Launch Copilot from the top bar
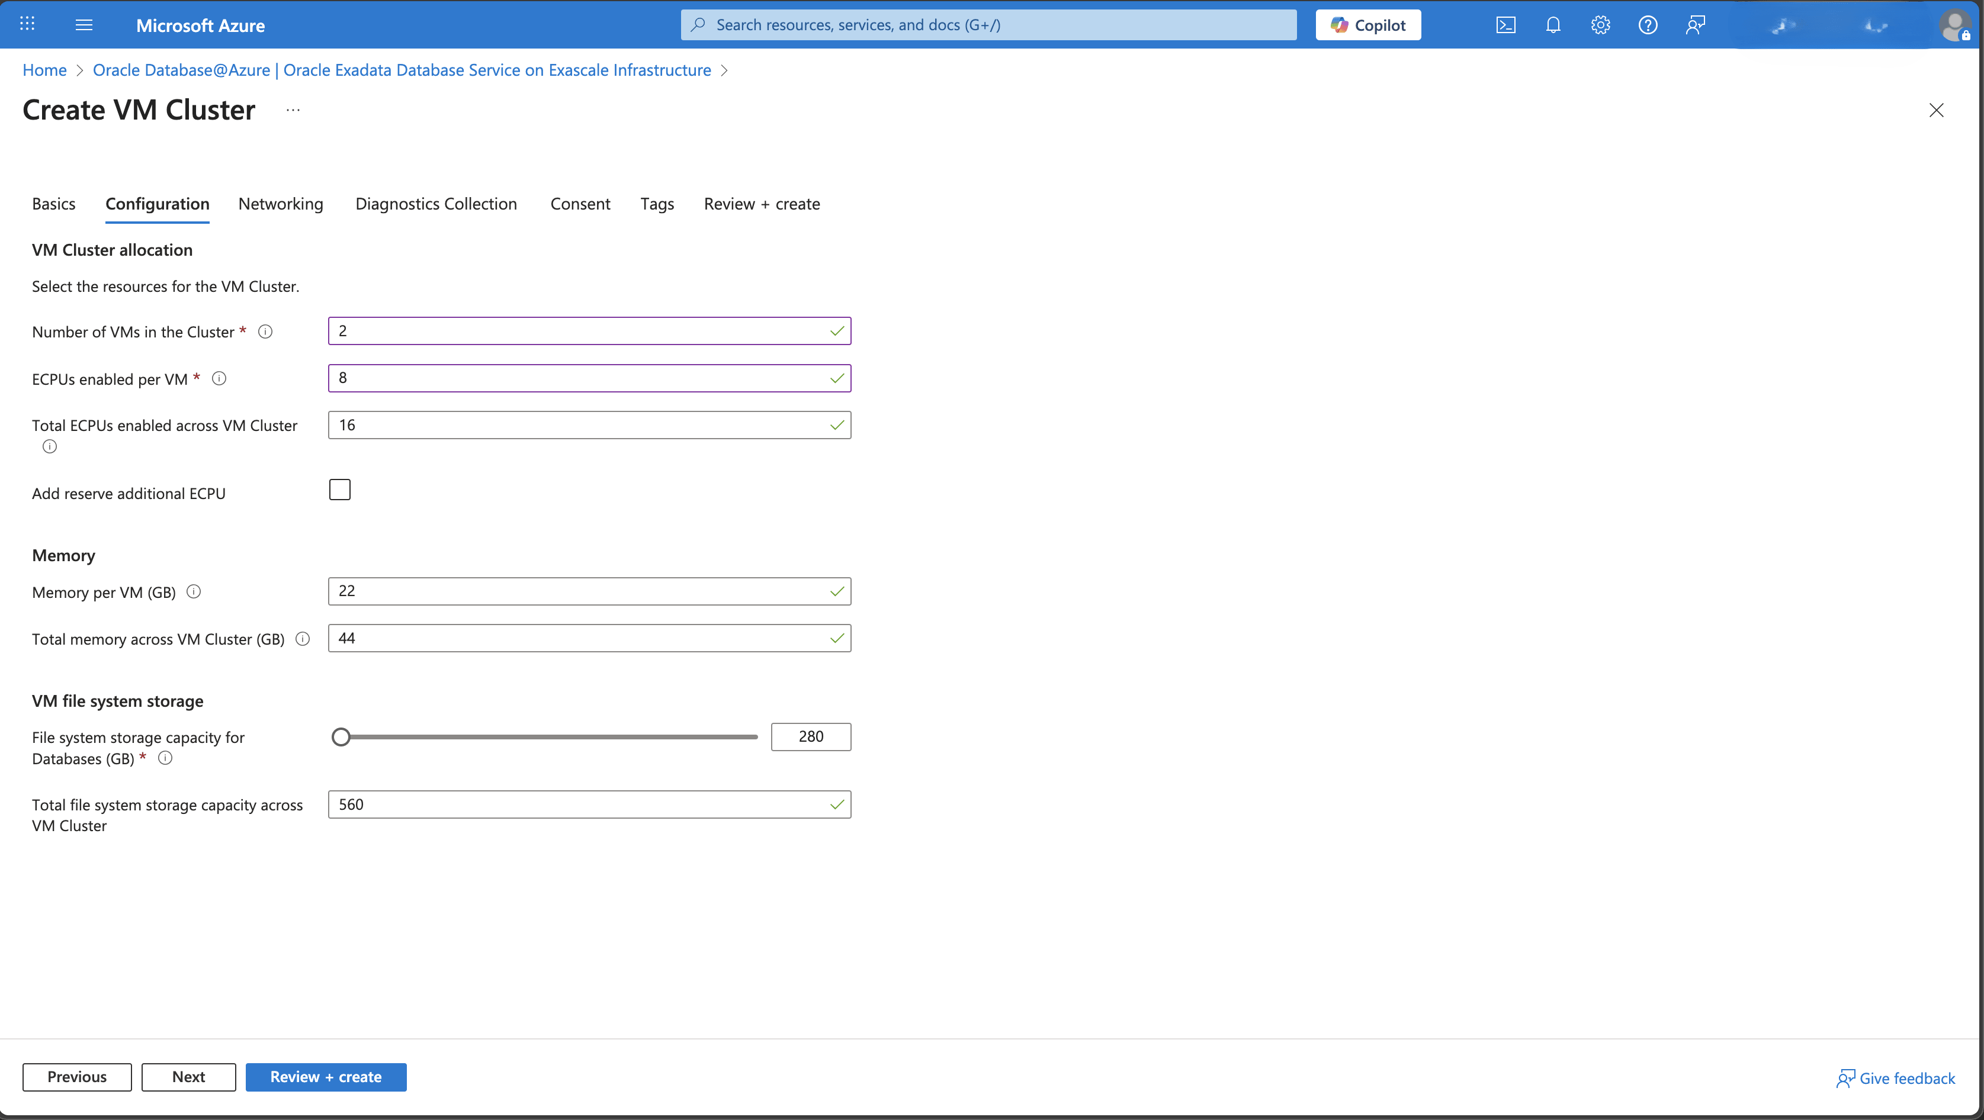 pyautogui.click(x=1368, y=25)
